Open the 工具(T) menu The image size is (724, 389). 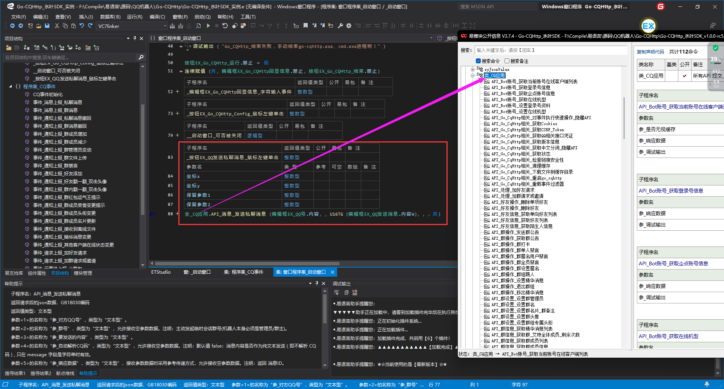(x=248, y=17)
